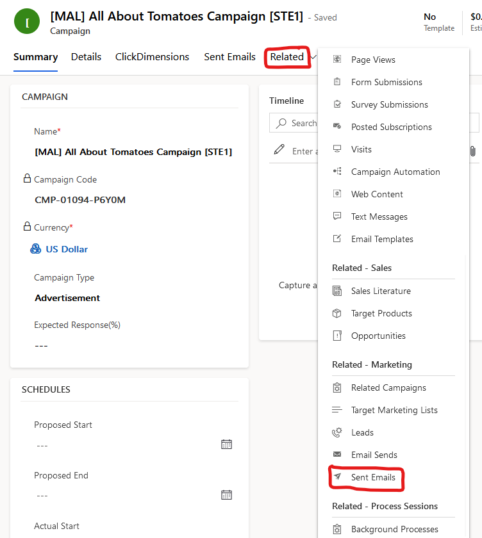Switch to the Details tab
Image resolution: width=482 pixels, height=538 pixels.
[x=86, y=57]
